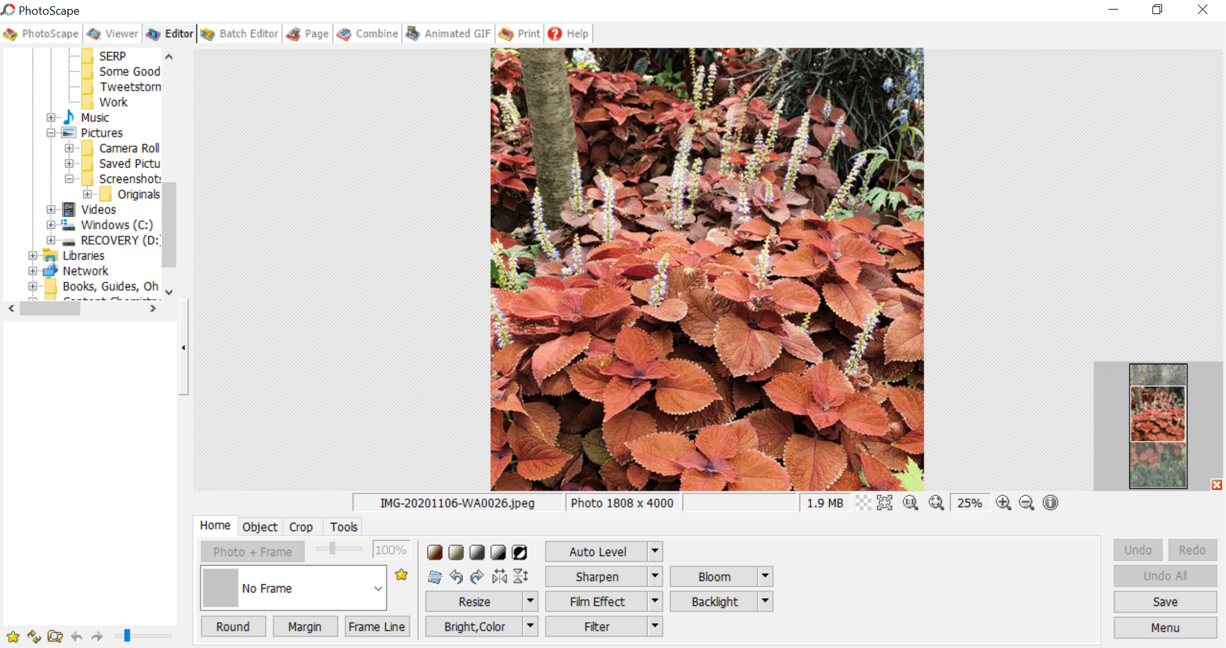1226x648 pixels.
Task: Open the Filter dropdown arrow
Action: pyautogui.click(x=655, y=626)
